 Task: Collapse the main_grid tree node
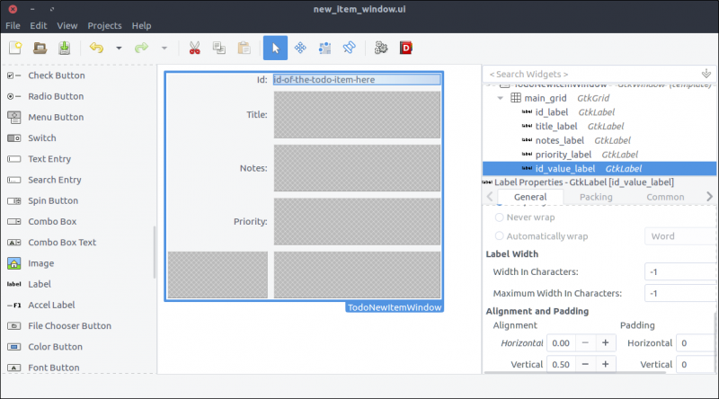pos(500,98)
